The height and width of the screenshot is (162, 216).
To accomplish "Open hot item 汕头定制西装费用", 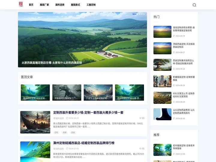I will pyautogui.click(x=184, y=112).
